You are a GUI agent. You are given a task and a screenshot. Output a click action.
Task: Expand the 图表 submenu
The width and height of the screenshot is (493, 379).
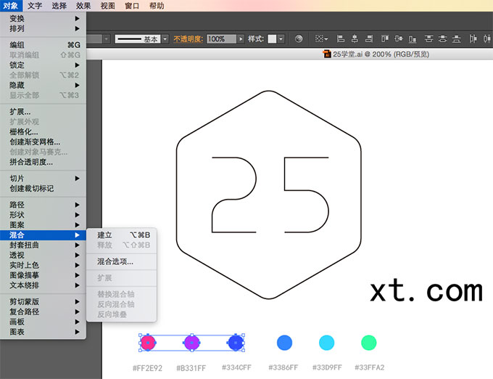point(43,332)
